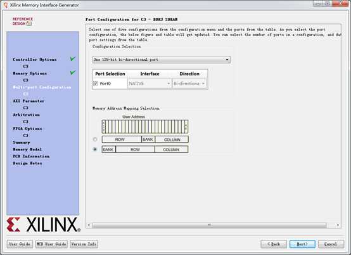This screenshot has width=351, height=255.
Task: Open the Configuration Selection dropdown
Action: point(162,60)
